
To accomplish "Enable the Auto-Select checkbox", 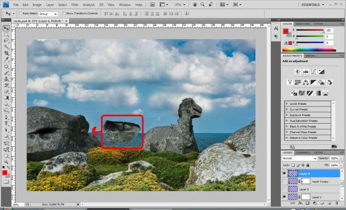I will pyautogui.click(x=20, y=13).
